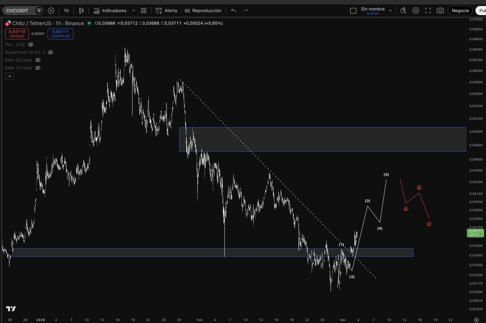Click the Mar label on time axis
The height and width of the screenshot is (323, 486).
343,320
